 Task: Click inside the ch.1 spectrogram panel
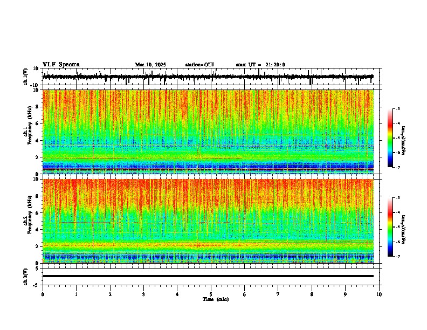coord(208,132)
